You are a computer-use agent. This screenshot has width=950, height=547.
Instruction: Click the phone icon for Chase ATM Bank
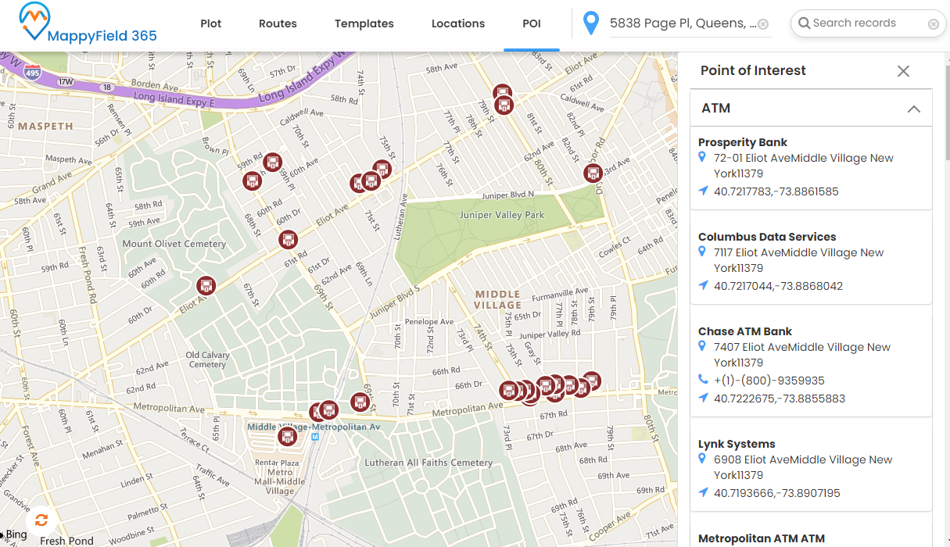point(703,380)
